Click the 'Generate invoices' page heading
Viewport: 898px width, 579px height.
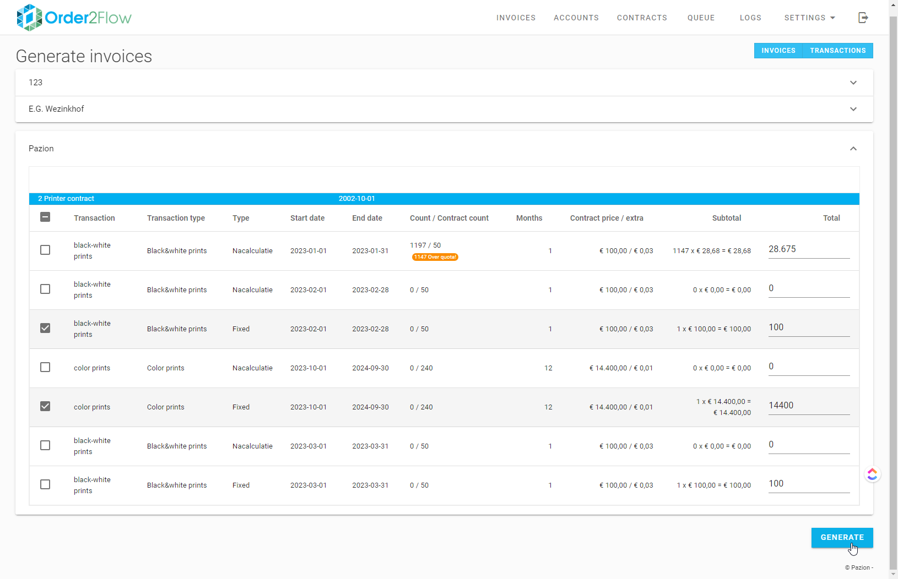point(84,56)
